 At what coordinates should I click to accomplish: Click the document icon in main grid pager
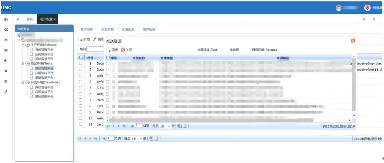[x=156, y=138]
